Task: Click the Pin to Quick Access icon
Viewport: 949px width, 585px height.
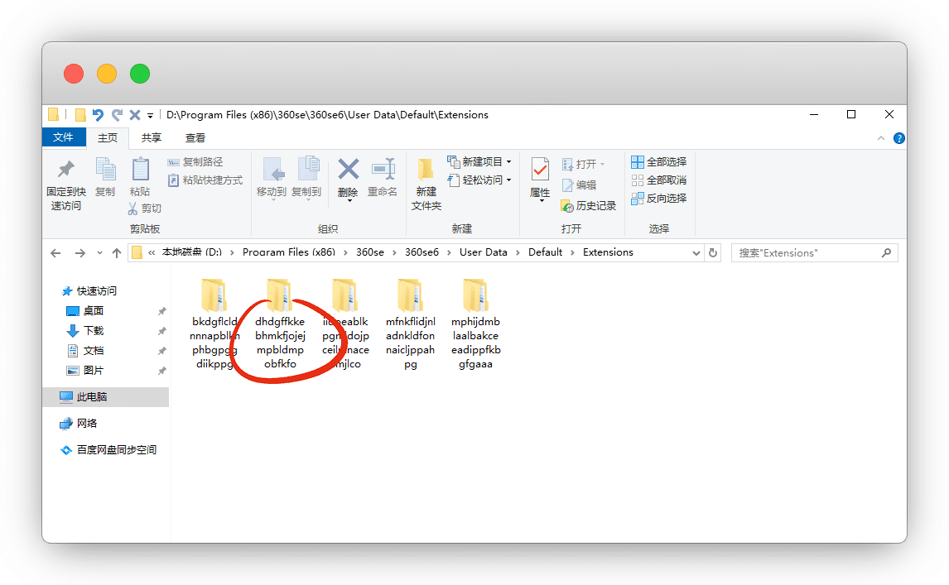Action: click(x=65, y=170)
